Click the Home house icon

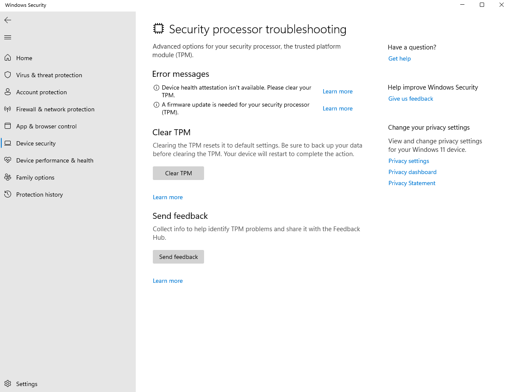click(x=8, y=58)
